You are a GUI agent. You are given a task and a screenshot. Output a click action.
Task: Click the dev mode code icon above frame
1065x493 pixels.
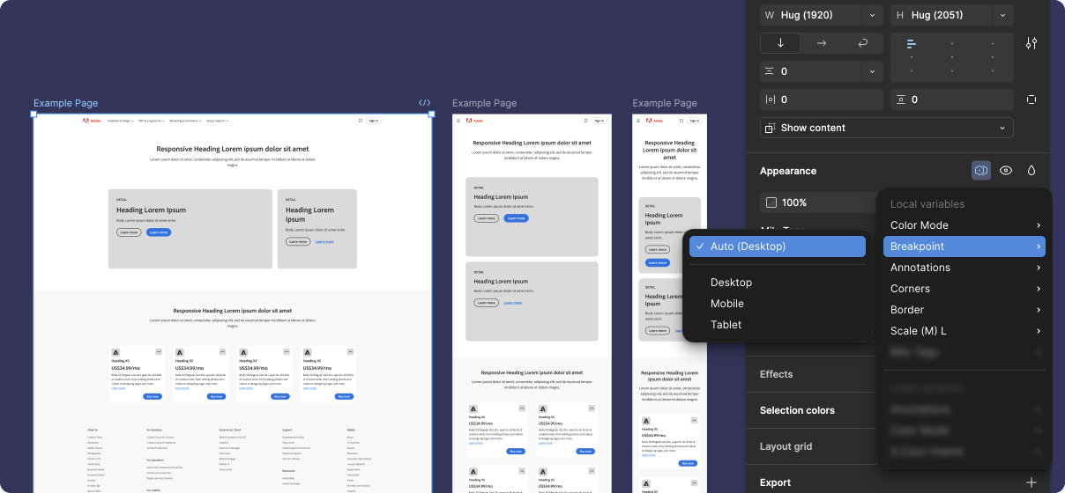pyautogui.click(x=424, y=103)
